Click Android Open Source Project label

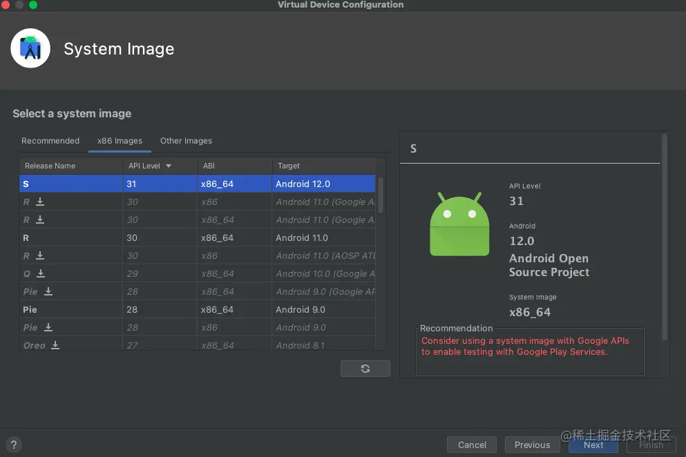pyautogui.click(x=549, y=265)
